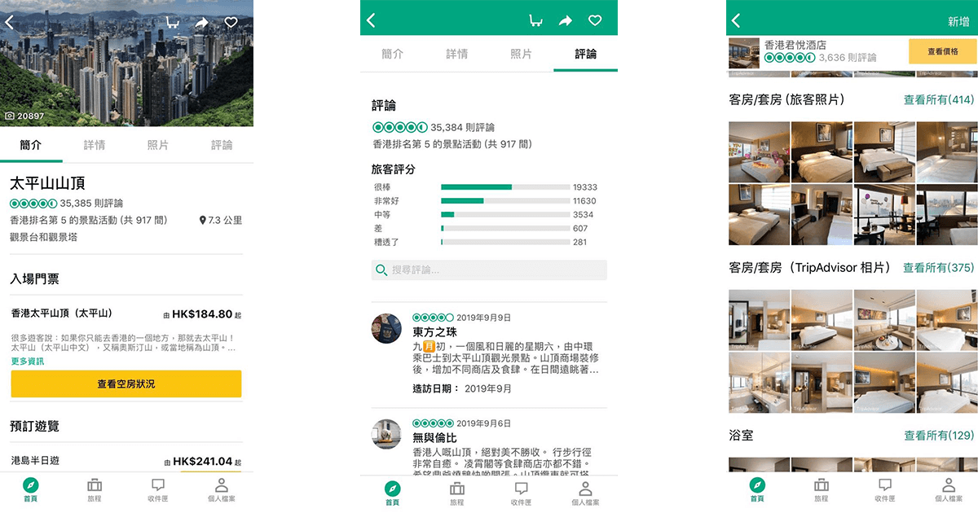Open the shopping cart icon
The image size is (978, 513).
[x=171, y=23]
